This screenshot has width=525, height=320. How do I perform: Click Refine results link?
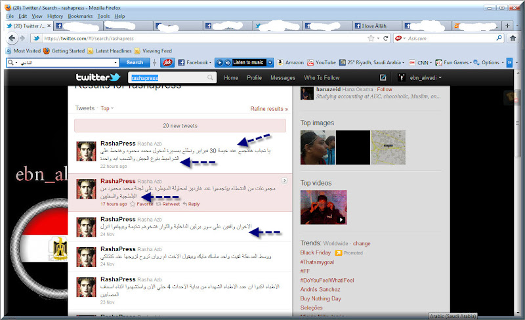click(x=269, y=108)
